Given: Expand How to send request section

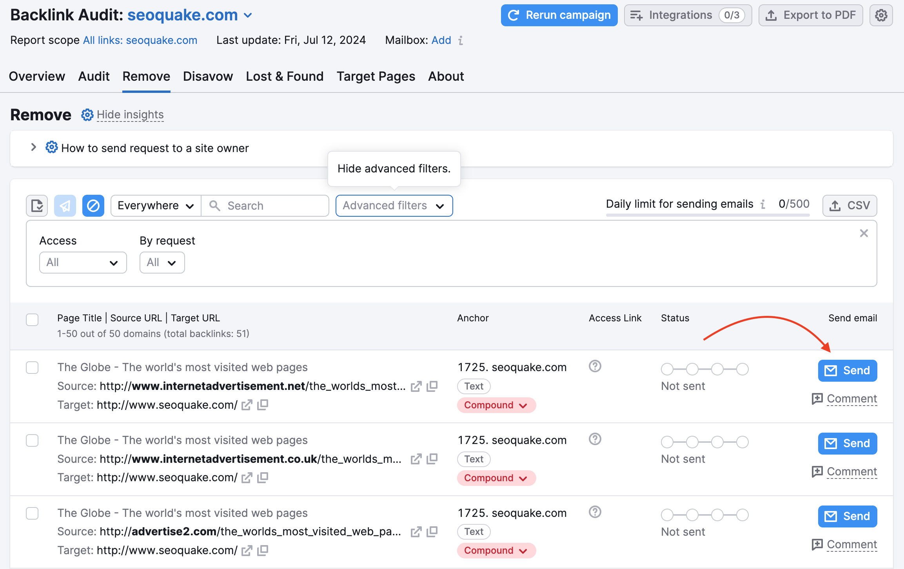Looking at the screenshot, I should coord(34,147).
